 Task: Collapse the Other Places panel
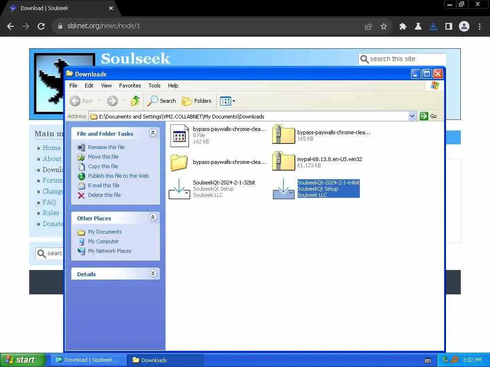[x=153, y=217]
